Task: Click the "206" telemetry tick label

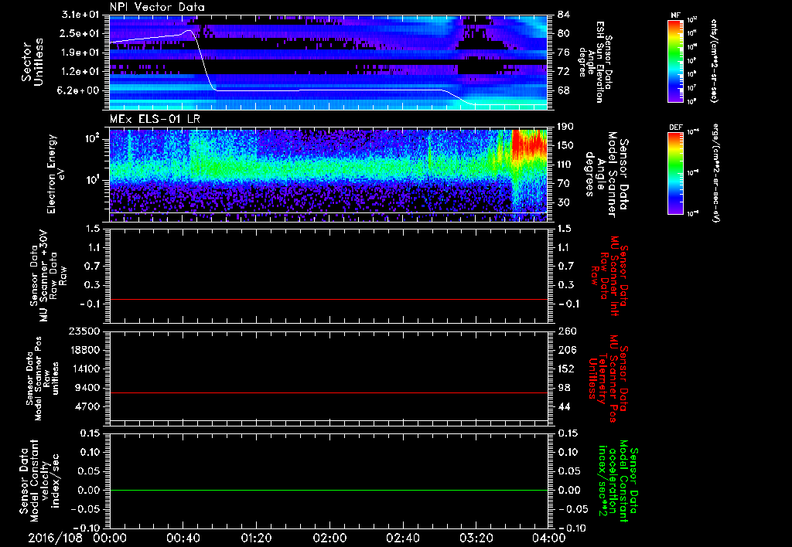Action: click(x=566, y=350)
